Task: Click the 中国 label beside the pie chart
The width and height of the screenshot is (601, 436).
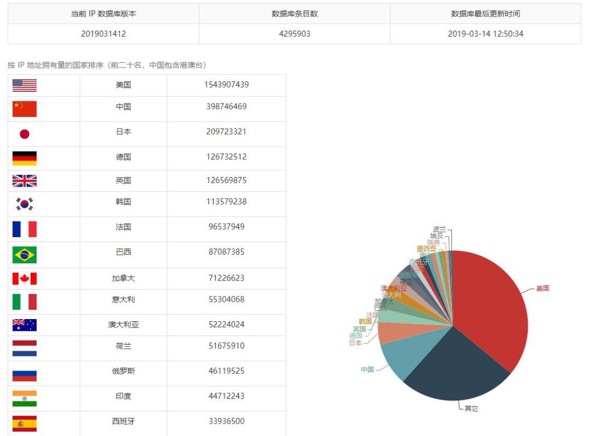Action: [x=367, y=369]
